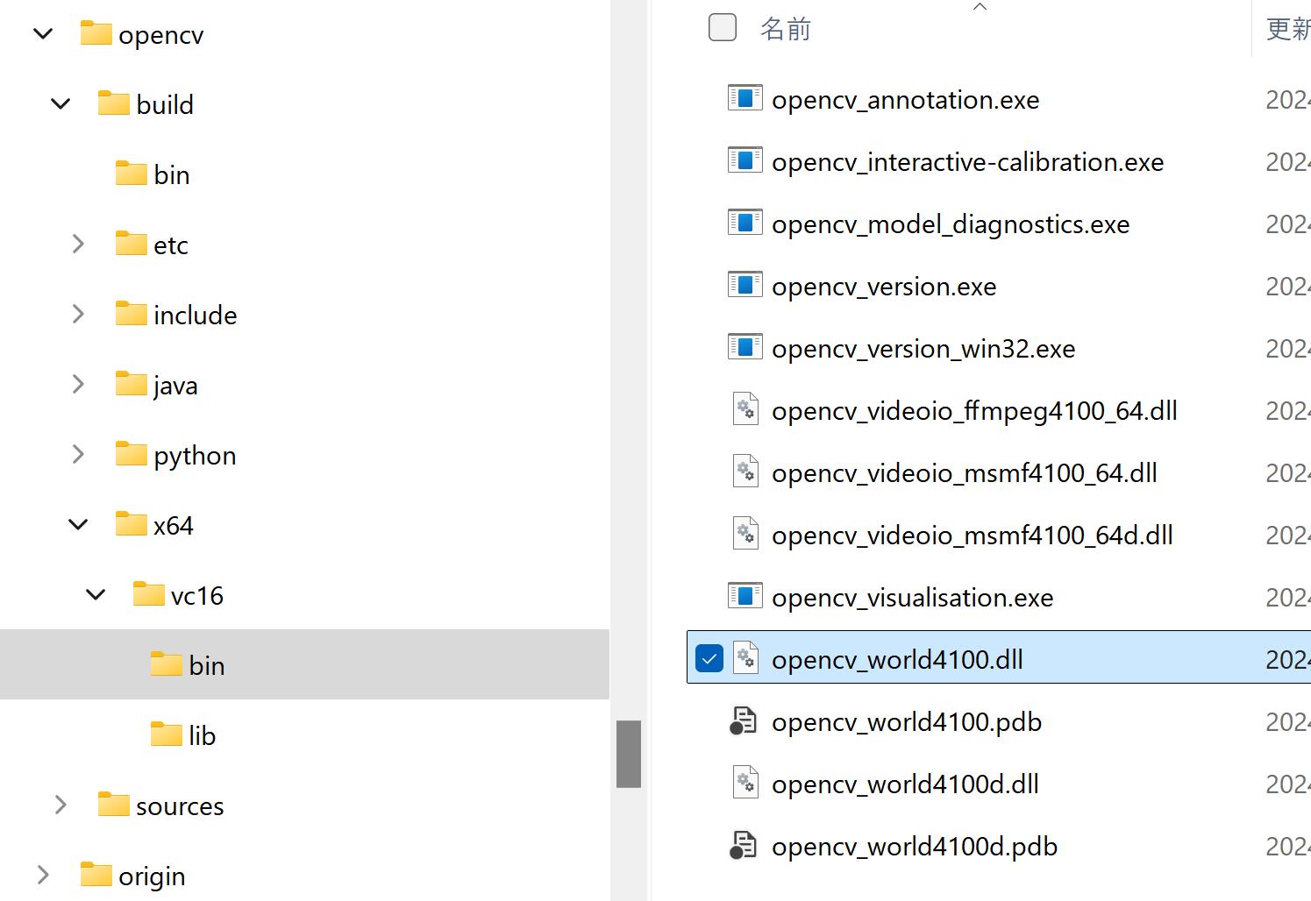This screenshot has width=1311, height=901.
Task: Select opencv_version_win32.exe in the file list
Action: (923, 349)
